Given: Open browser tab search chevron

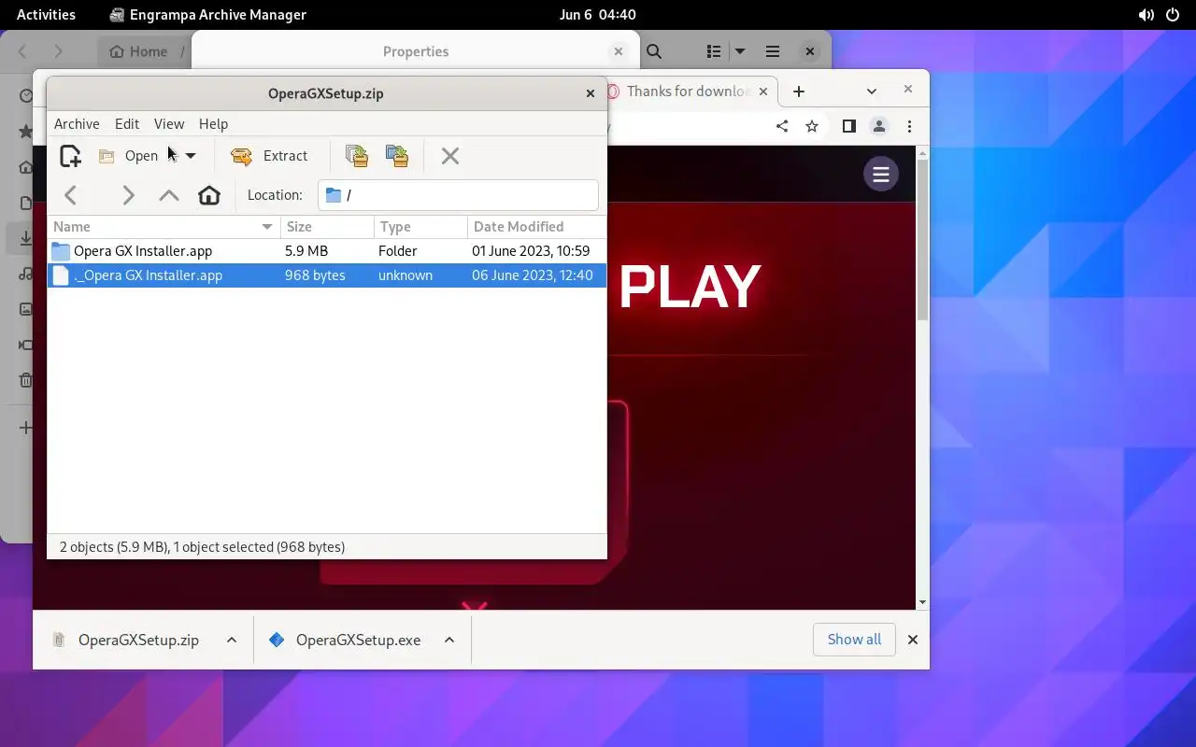Looking at the screenshot, I should click(872, 92).
